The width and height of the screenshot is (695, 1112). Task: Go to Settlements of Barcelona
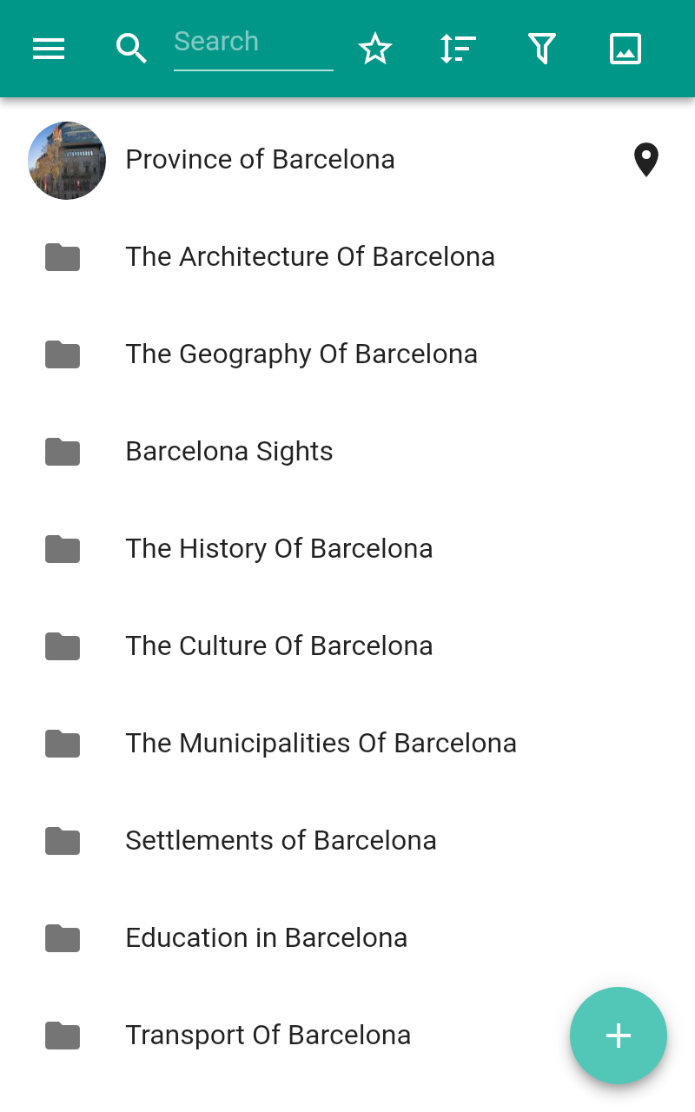pyautogui.click(x=281, y=841)
